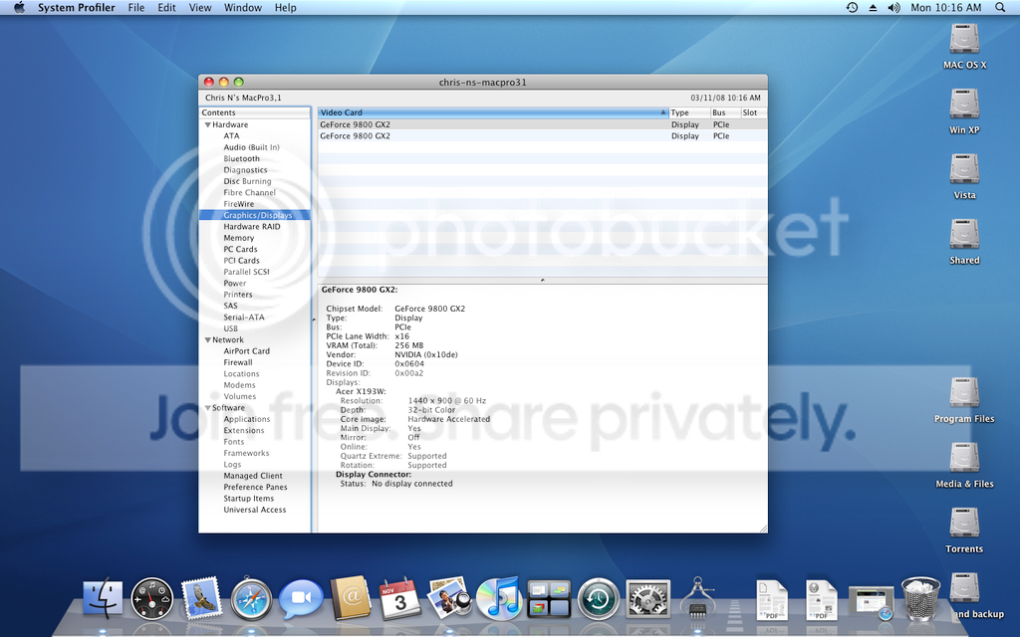Viewport: 1020px width, 637px height.
Task: Click the Spotlight magnifier icon
Action: click(1000, 8)
